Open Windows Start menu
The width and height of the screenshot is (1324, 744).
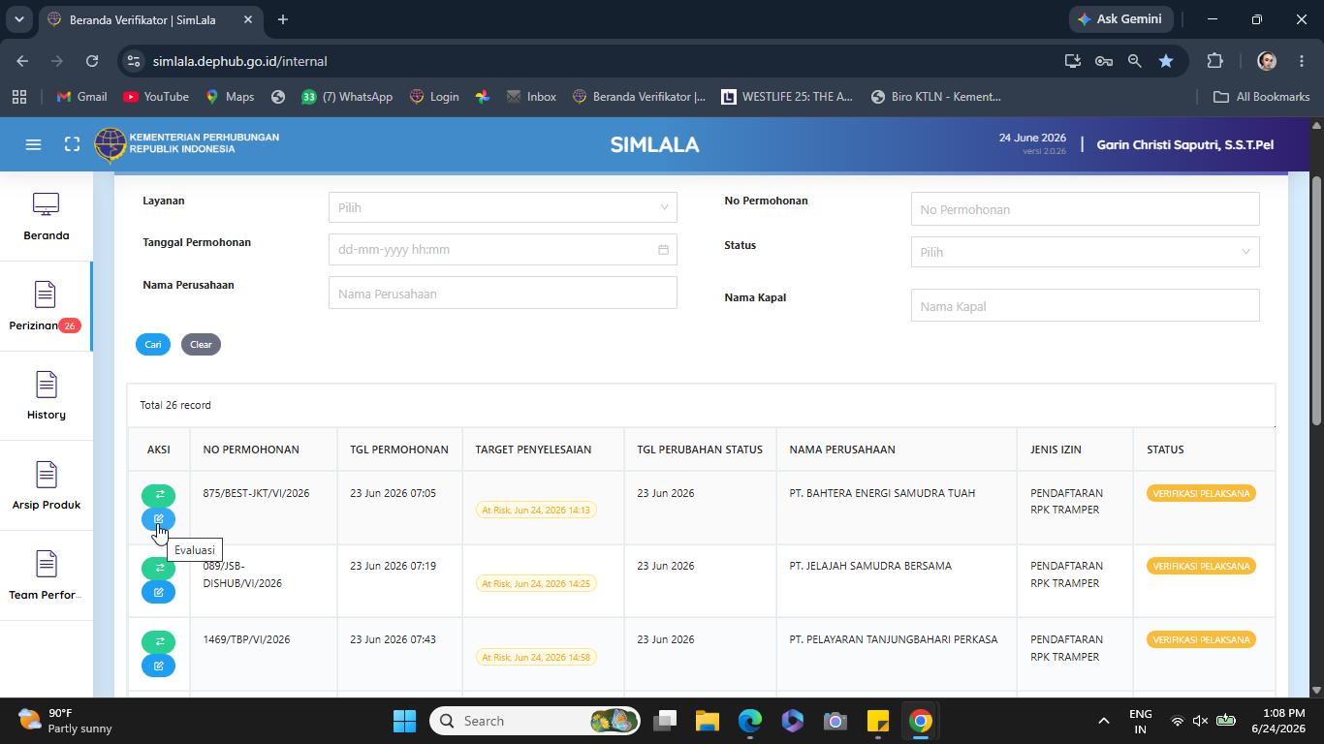coord(405,721)
